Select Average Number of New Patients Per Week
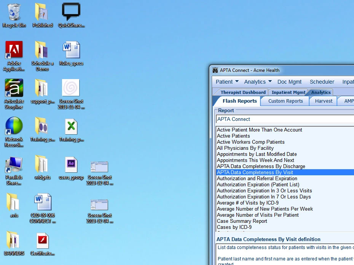The width and height of the screenshot is (354, 265). click(x=285, y=209)
